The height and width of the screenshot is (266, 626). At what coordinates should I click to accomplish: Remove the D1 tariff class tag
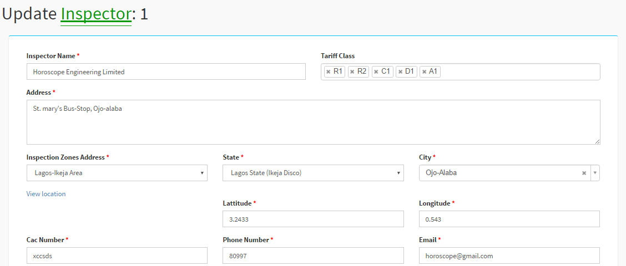click(400, 72)
